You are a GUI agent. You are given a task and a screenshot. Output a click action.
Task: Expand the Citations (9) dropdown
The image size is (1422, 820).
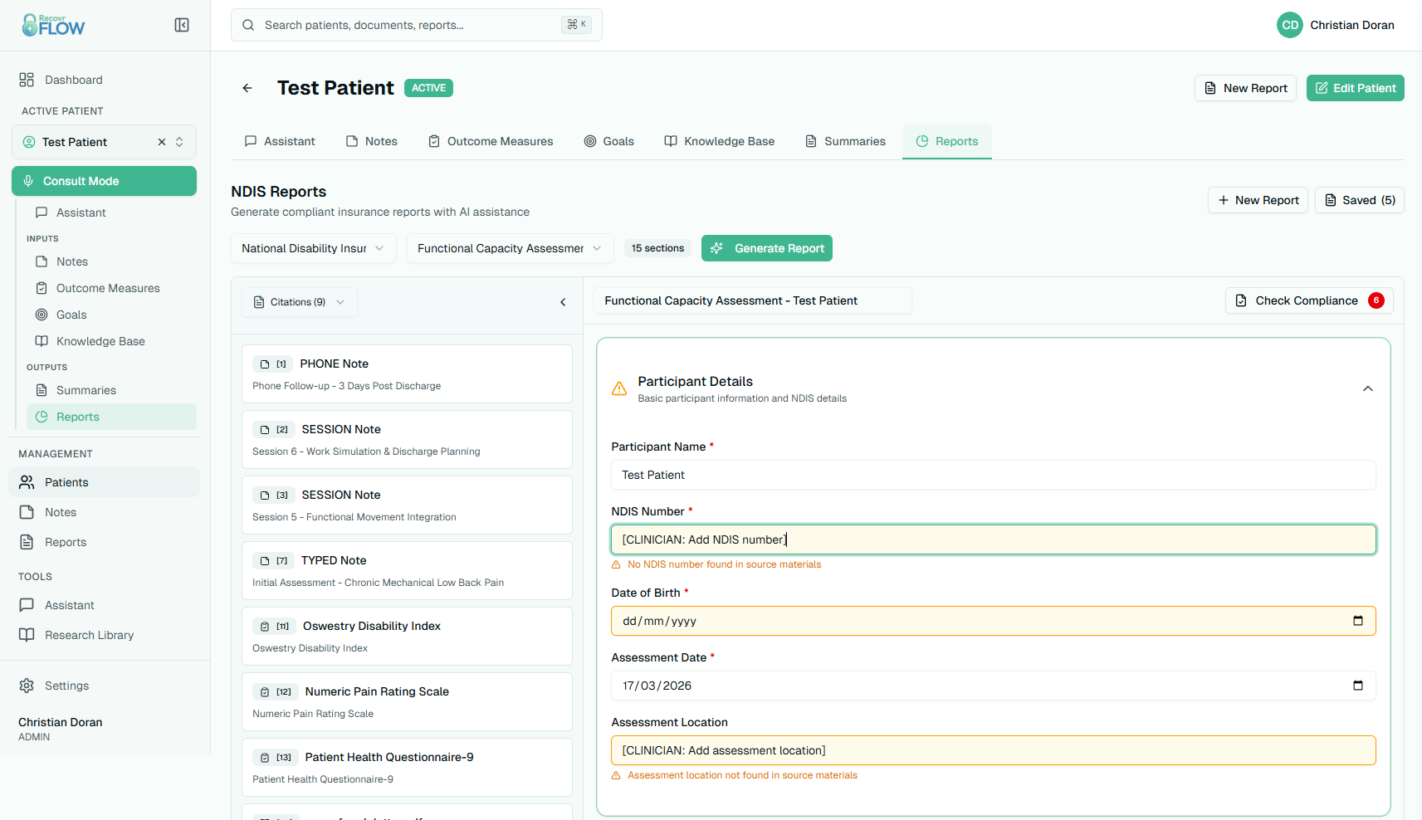click(299, 302)
